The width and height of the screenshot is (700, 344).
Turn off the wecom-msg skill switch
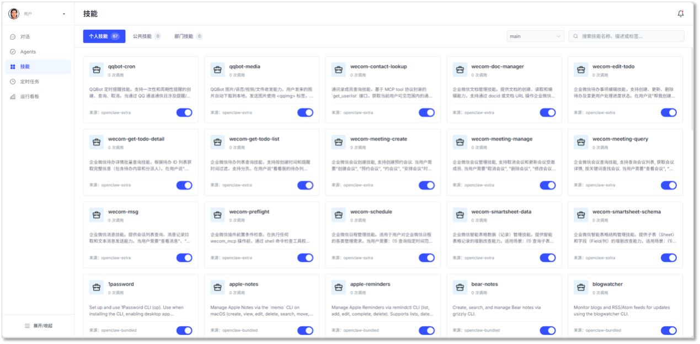tap(184, 258)
